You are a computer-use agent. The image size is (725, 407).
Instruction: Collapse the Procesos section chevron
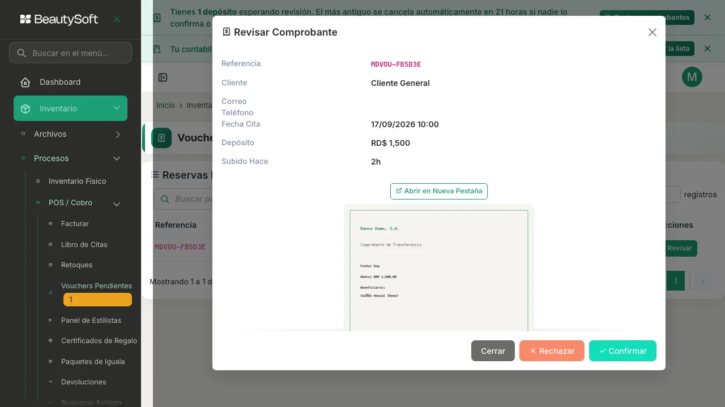pyautogui.click(x=117, y=159)
